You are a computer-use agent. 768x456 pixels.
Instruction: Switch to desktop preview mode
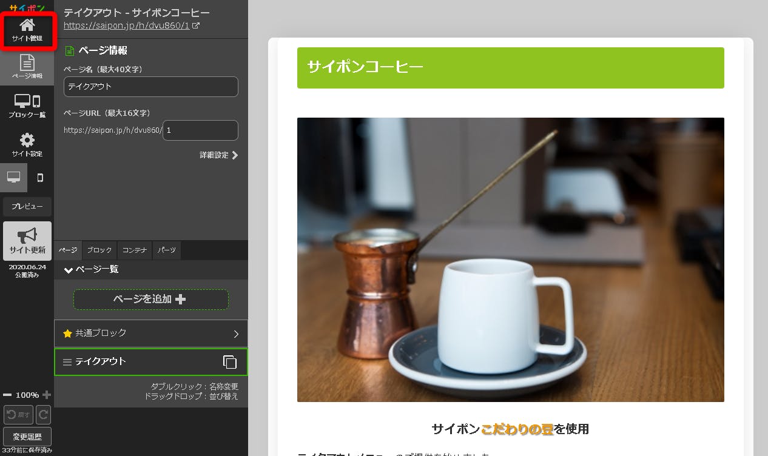point(13,178)
